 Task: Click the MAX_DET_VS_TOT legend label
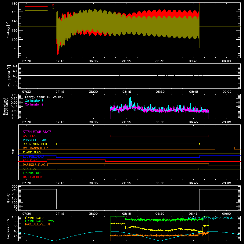click(x=38, y=224)
